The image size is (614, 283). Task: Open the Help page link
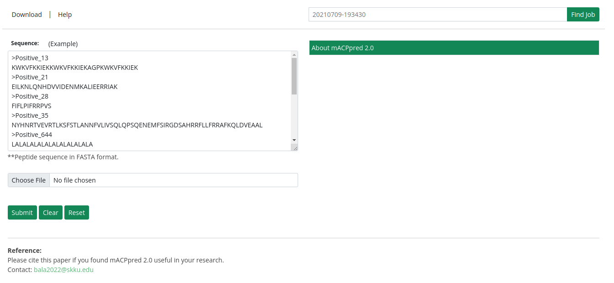click(x=65, y=15)
